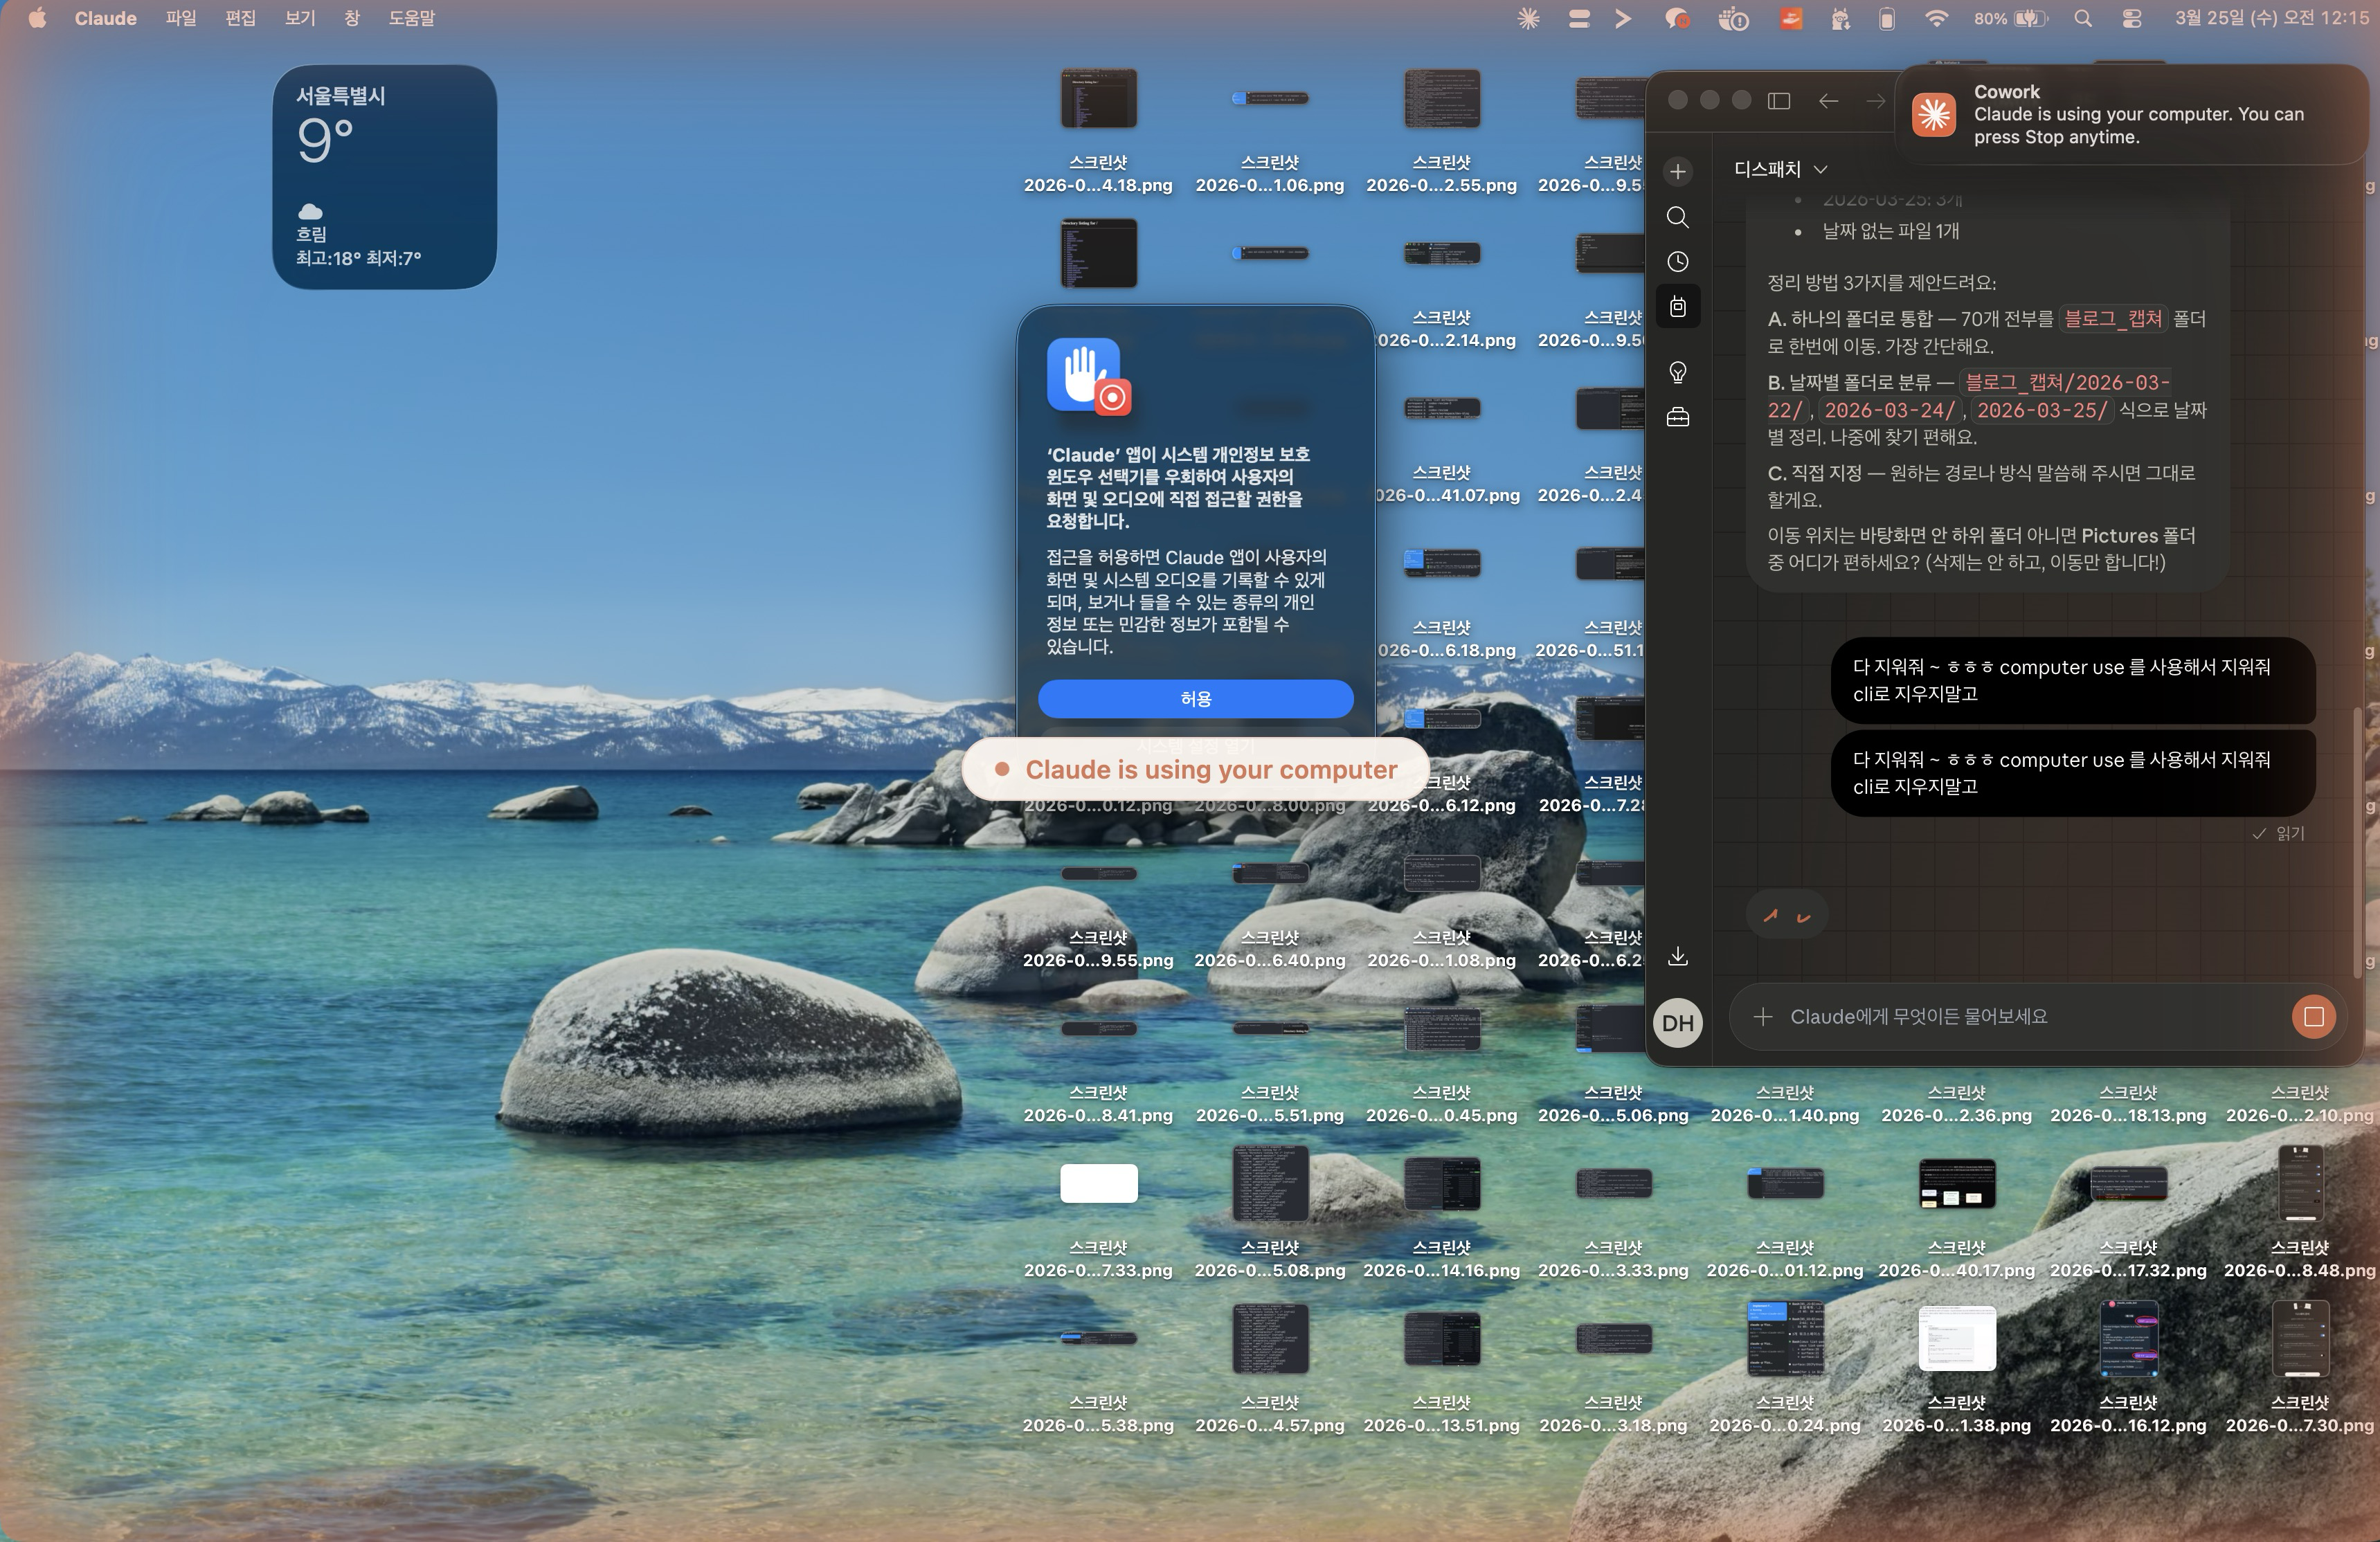Expand the 디스패치 dropdown chevron
2380x1542 pixels.
pyautogui.click(x=1820, y=169)
